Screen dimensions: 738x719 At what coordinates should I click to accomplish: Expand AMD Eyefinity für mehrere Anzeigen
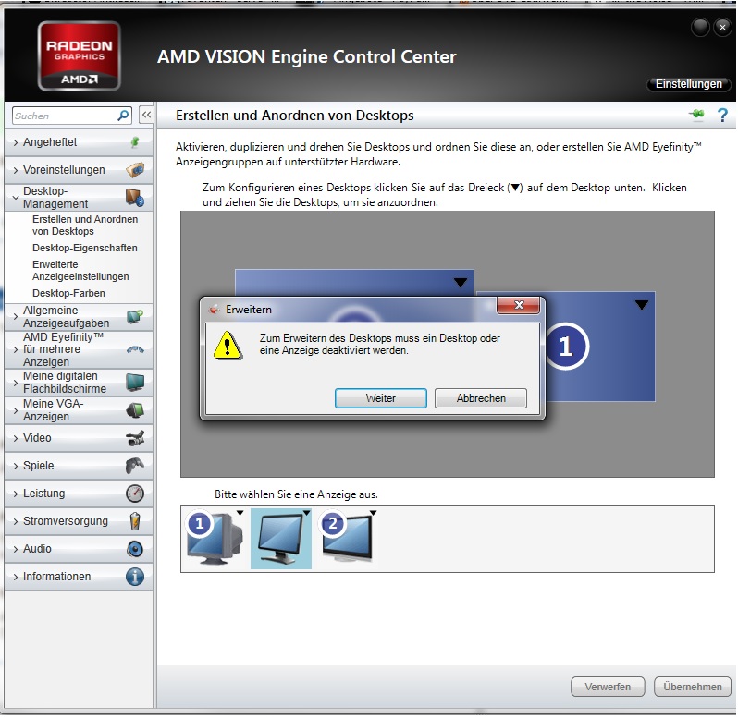tap(16, 350)
